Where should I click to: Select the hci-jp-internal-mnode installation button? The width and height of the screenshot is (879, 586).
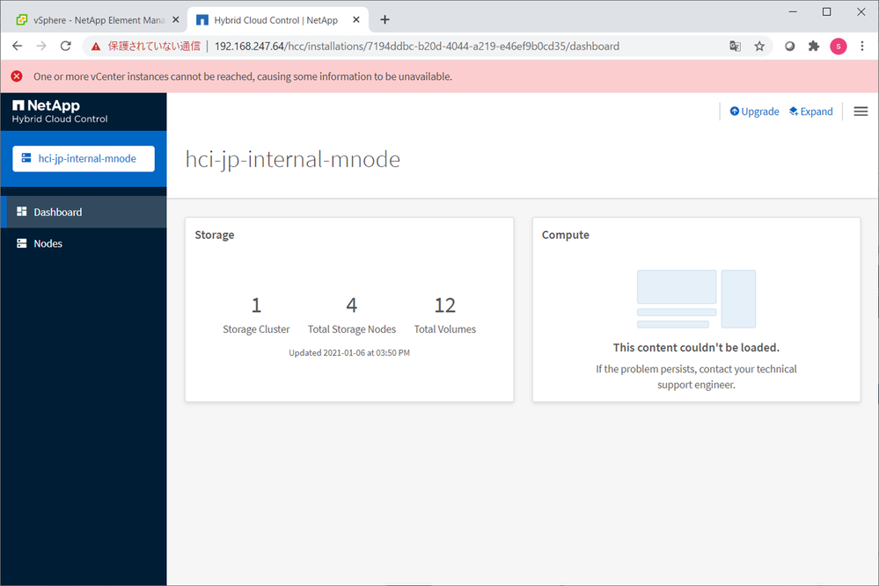pyautogui.click(x=84, y=158)
